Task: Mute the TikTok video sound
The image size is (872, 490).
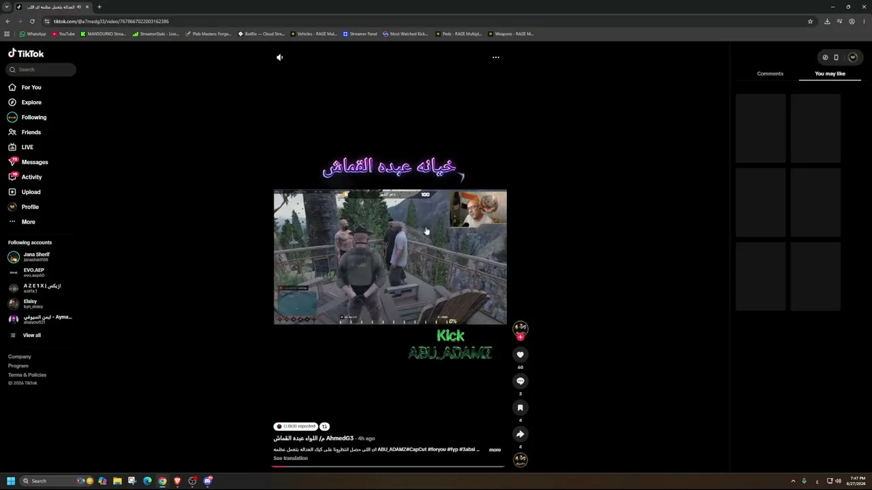Action: [279, 57]
